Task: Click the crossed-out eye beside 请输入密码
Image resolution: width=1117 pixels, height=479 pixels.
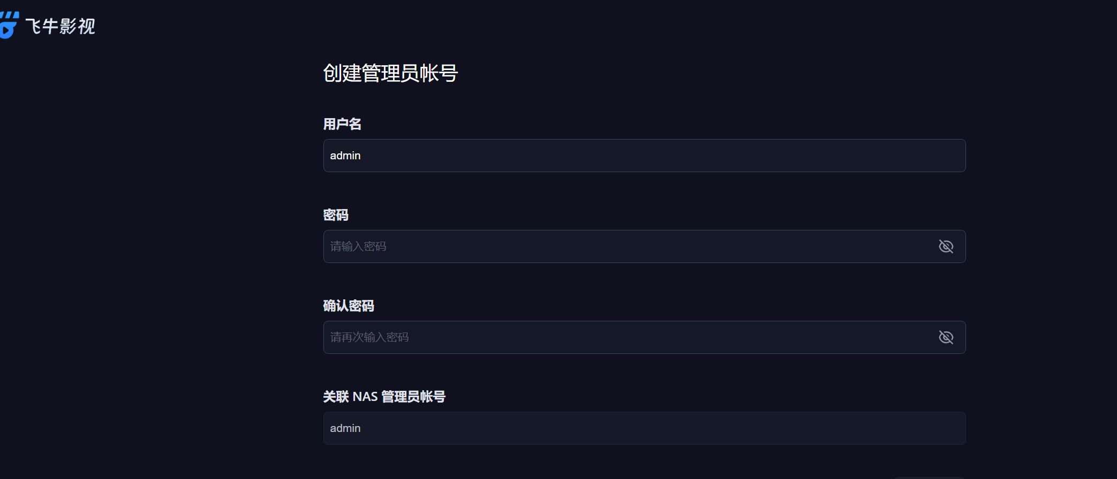Action: pos(946,246)
